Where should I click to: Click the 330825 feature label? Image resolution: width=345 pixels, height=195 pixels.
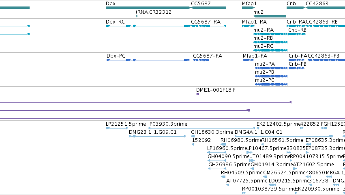[296, 148]
